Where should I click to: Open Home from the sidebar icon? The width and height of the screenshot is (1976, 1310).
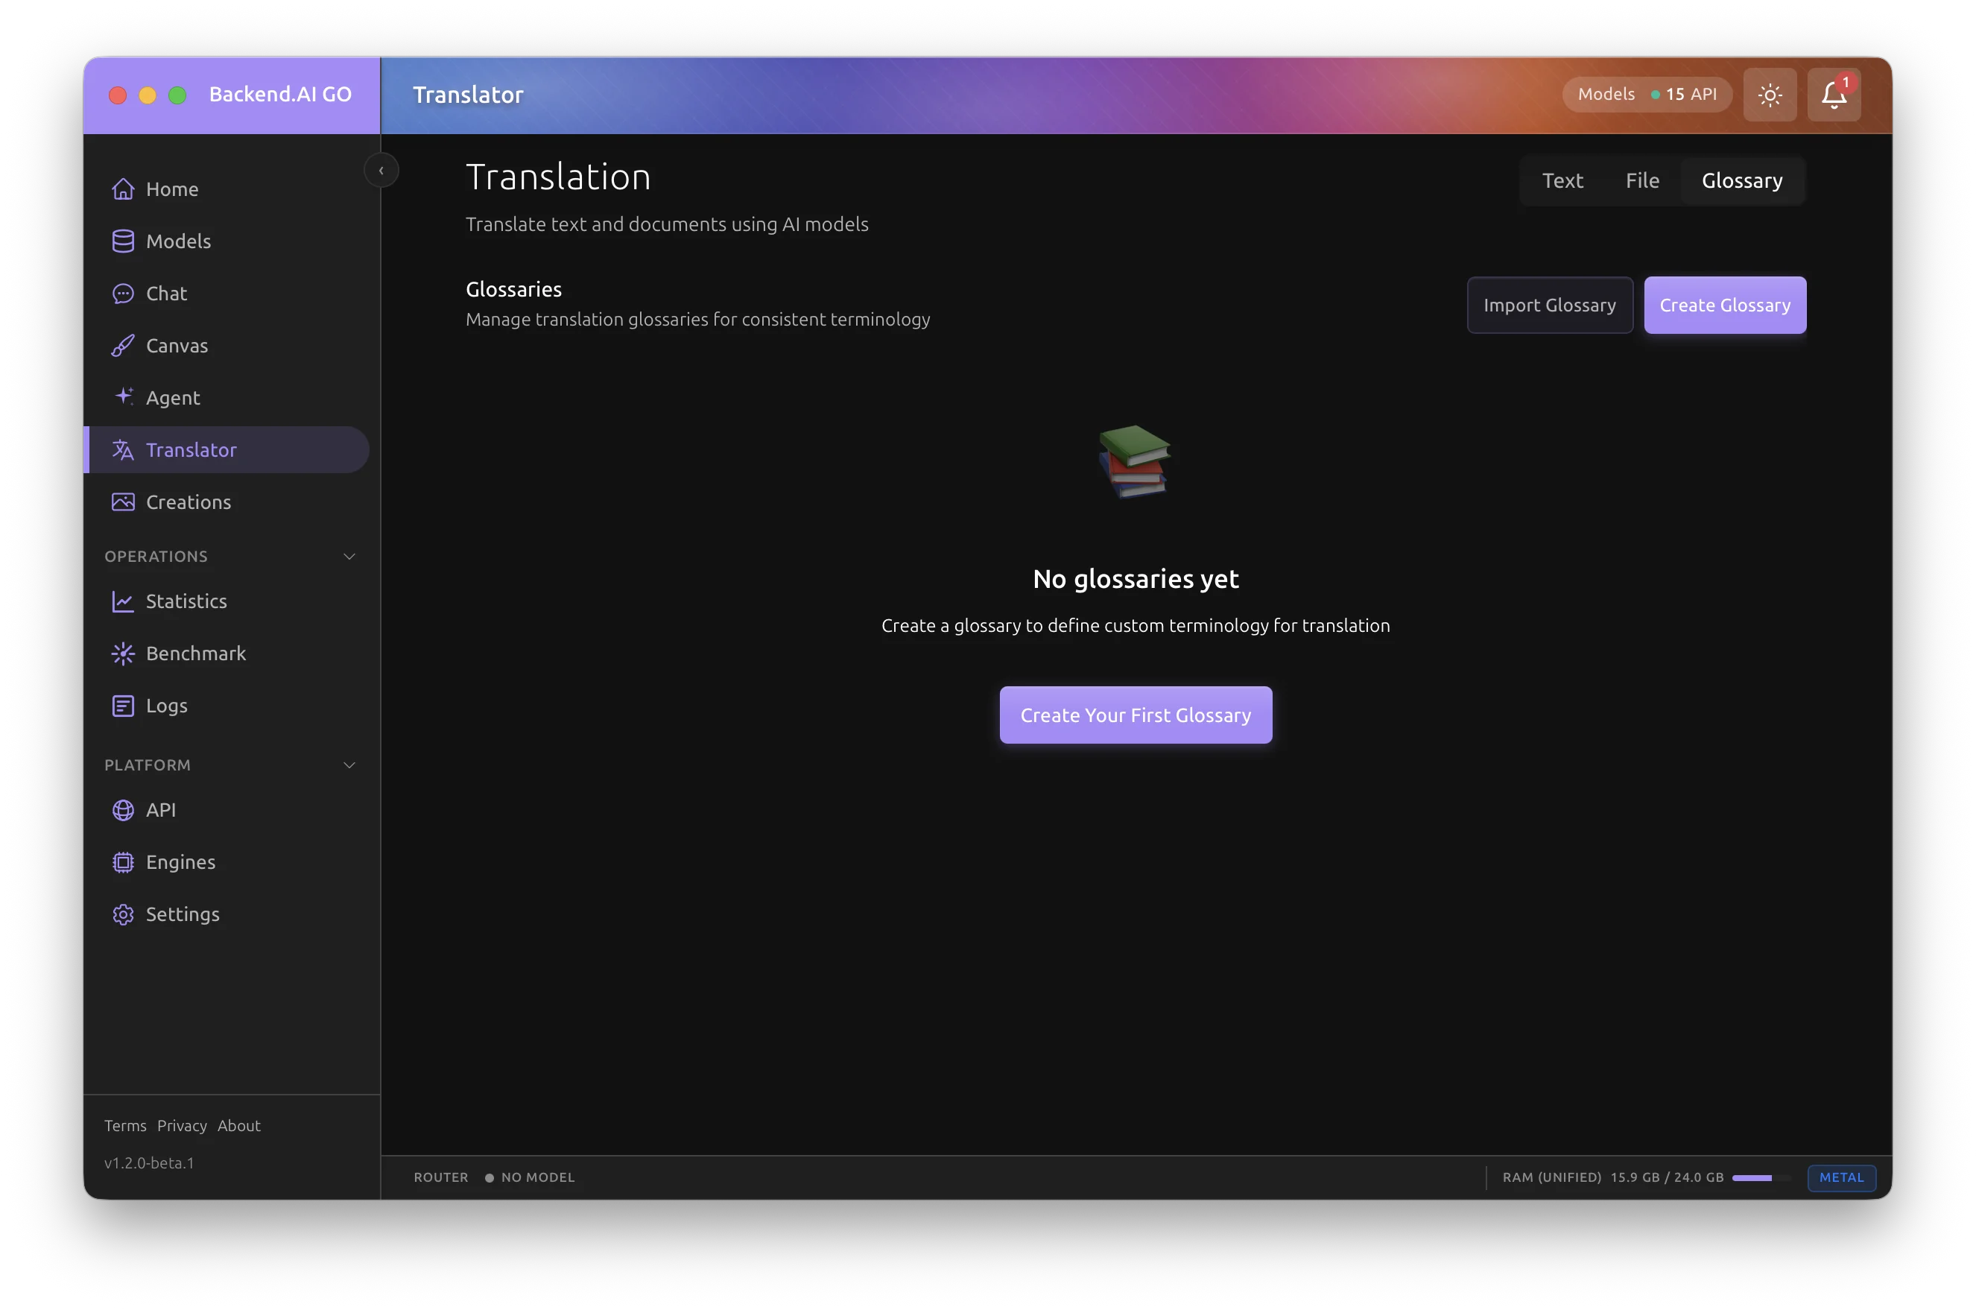[123, 189]
